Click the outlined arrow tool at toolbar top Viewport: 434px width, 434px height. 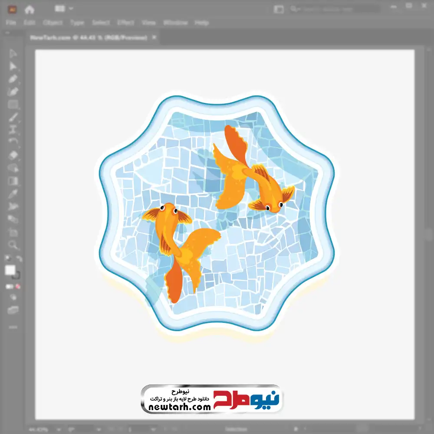[13, 53]
